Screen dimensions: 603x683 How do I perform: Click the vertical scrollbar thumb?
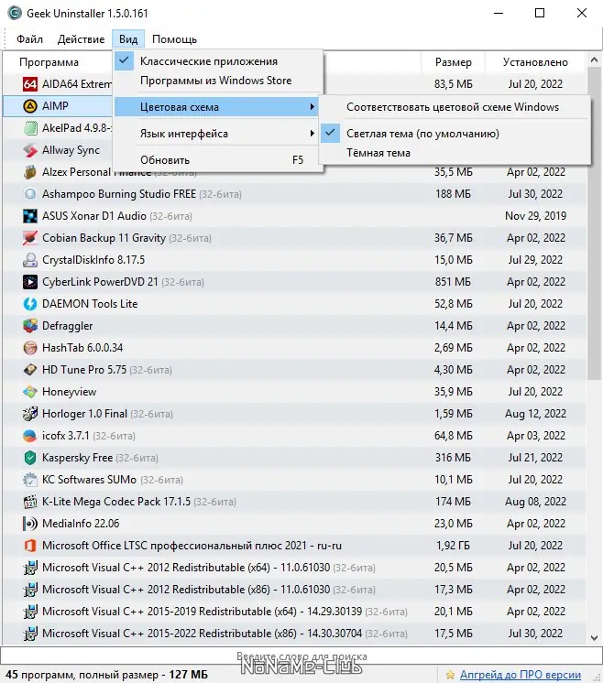pyautogui.click(x=594, y=223)
